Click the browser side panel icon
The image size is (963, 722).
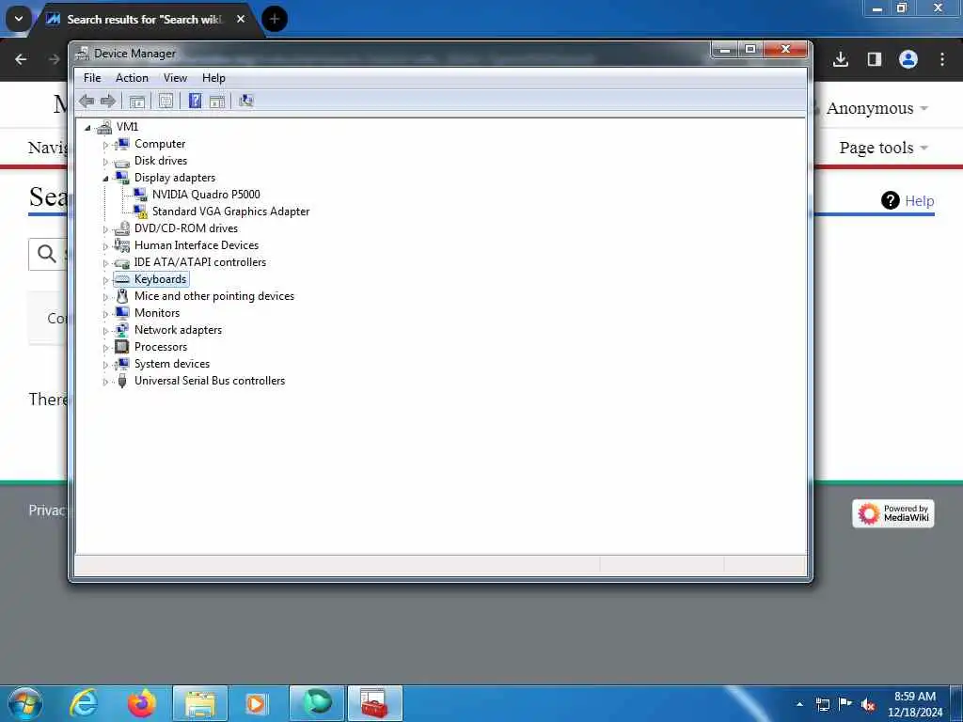[875, 59]
